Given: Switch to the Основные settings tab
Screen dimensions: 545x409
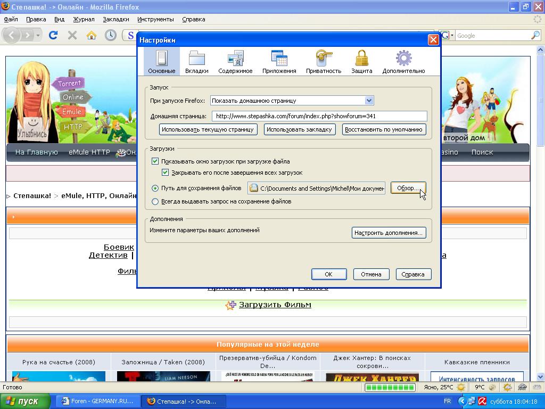Looking at the screenshot, I should pos(162,62).
